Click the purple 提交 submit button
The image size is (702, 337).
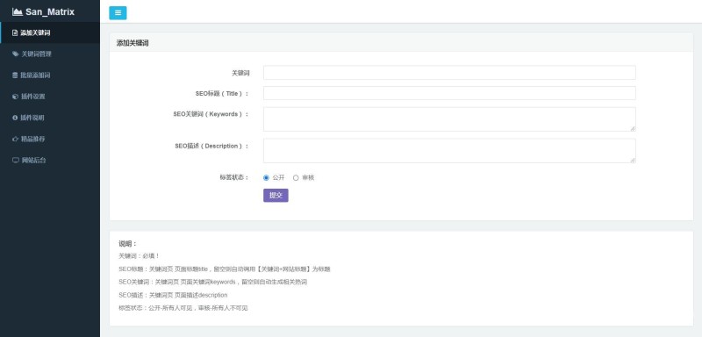click(x=276, y=195)
